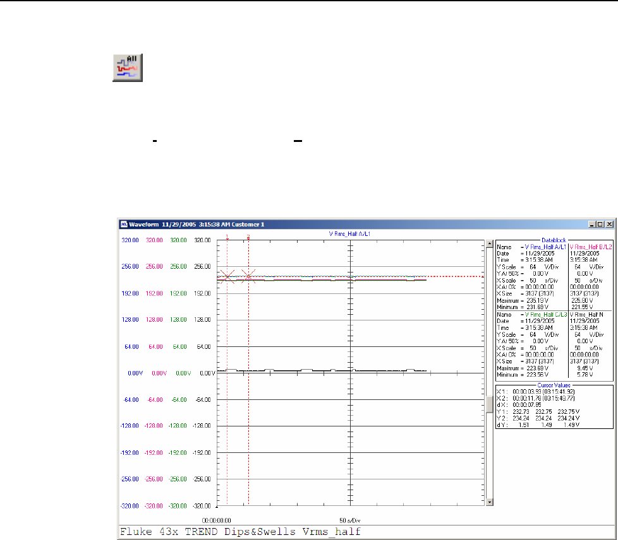Viewport: 618px width, 540px height.
Task: Click the Maximum value 223.69 V
Action: [x=538, y=368]
